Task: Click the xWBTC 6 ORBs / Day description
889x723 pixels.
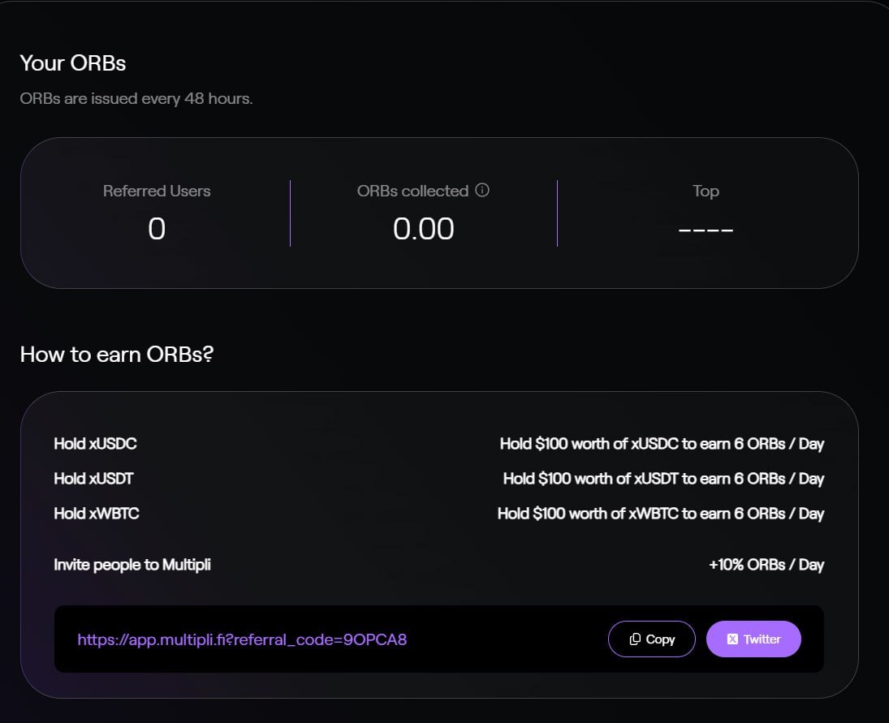Action: 661,513
